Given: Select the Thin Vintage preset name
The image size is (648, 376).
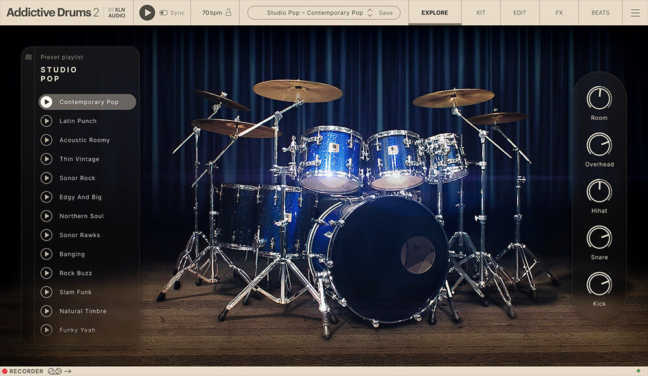Looking at the screenshot, I should pos(79,159).
